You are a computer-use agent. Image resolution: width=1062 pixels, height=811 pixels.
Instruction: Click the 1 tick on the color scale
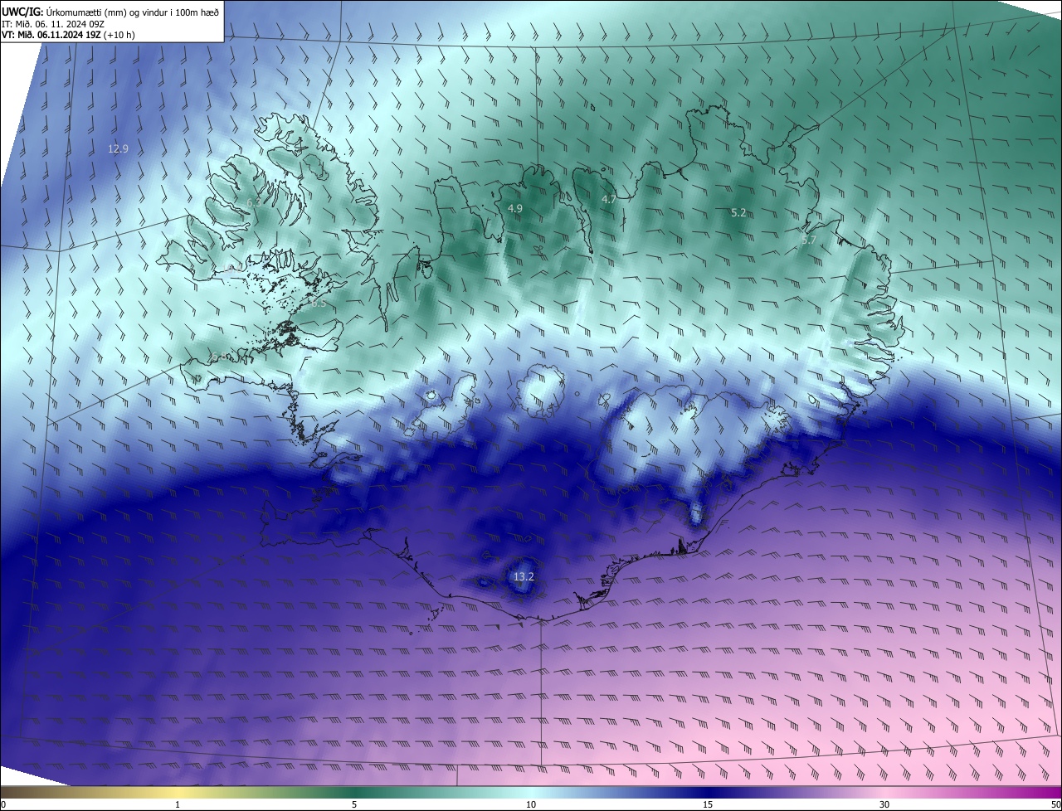tap(178, 804)
